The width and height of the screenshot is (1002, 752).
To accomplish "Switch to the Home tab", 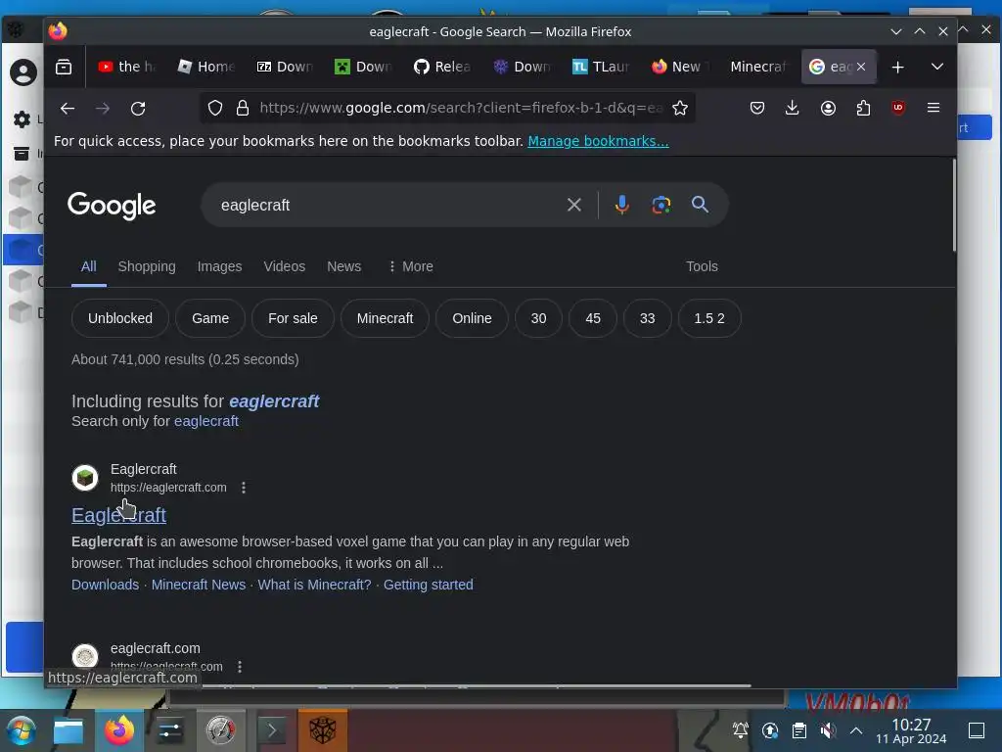I will (205, 67).
